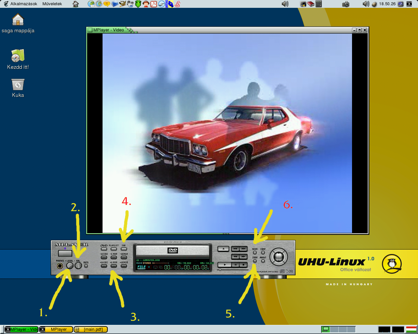
Task: Skip back with -1 MIN button
Action: pos(114,257)
